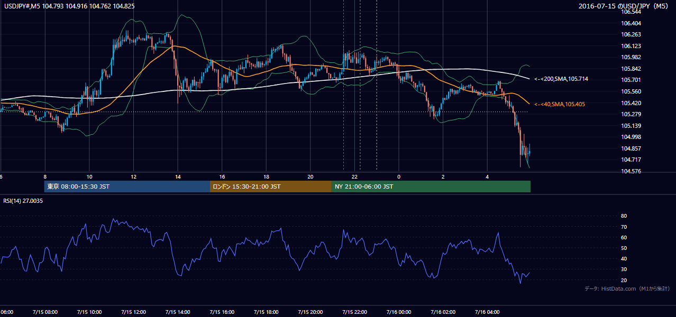Select the 200 SMA 105.714 label
This screenshot has height=317, width=676.
point(561,79)
